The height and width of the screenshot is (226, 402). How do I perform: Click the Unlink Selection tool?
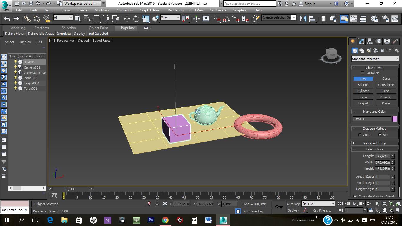tap(37, 19)
